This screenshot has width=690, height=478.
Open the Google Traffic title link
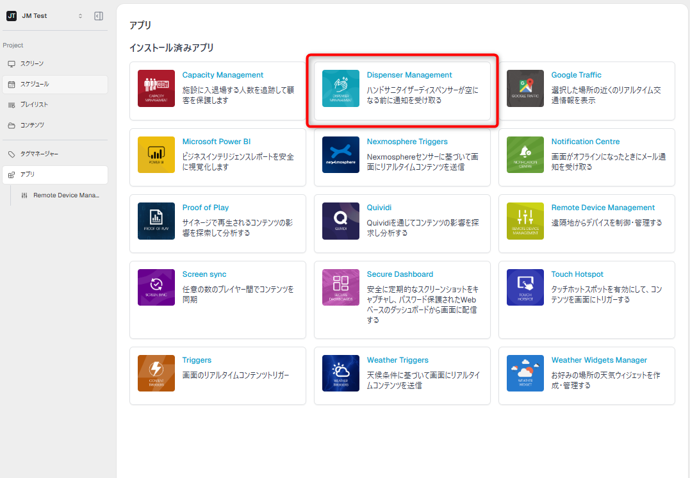tap(576, 75)
